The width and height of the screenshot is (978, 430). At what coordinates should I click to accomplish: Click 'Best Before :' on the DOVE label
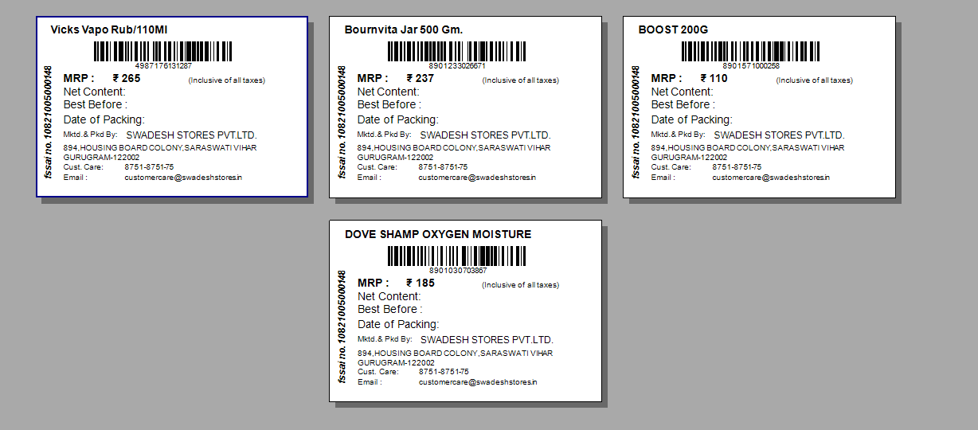[x=390, y=309]
